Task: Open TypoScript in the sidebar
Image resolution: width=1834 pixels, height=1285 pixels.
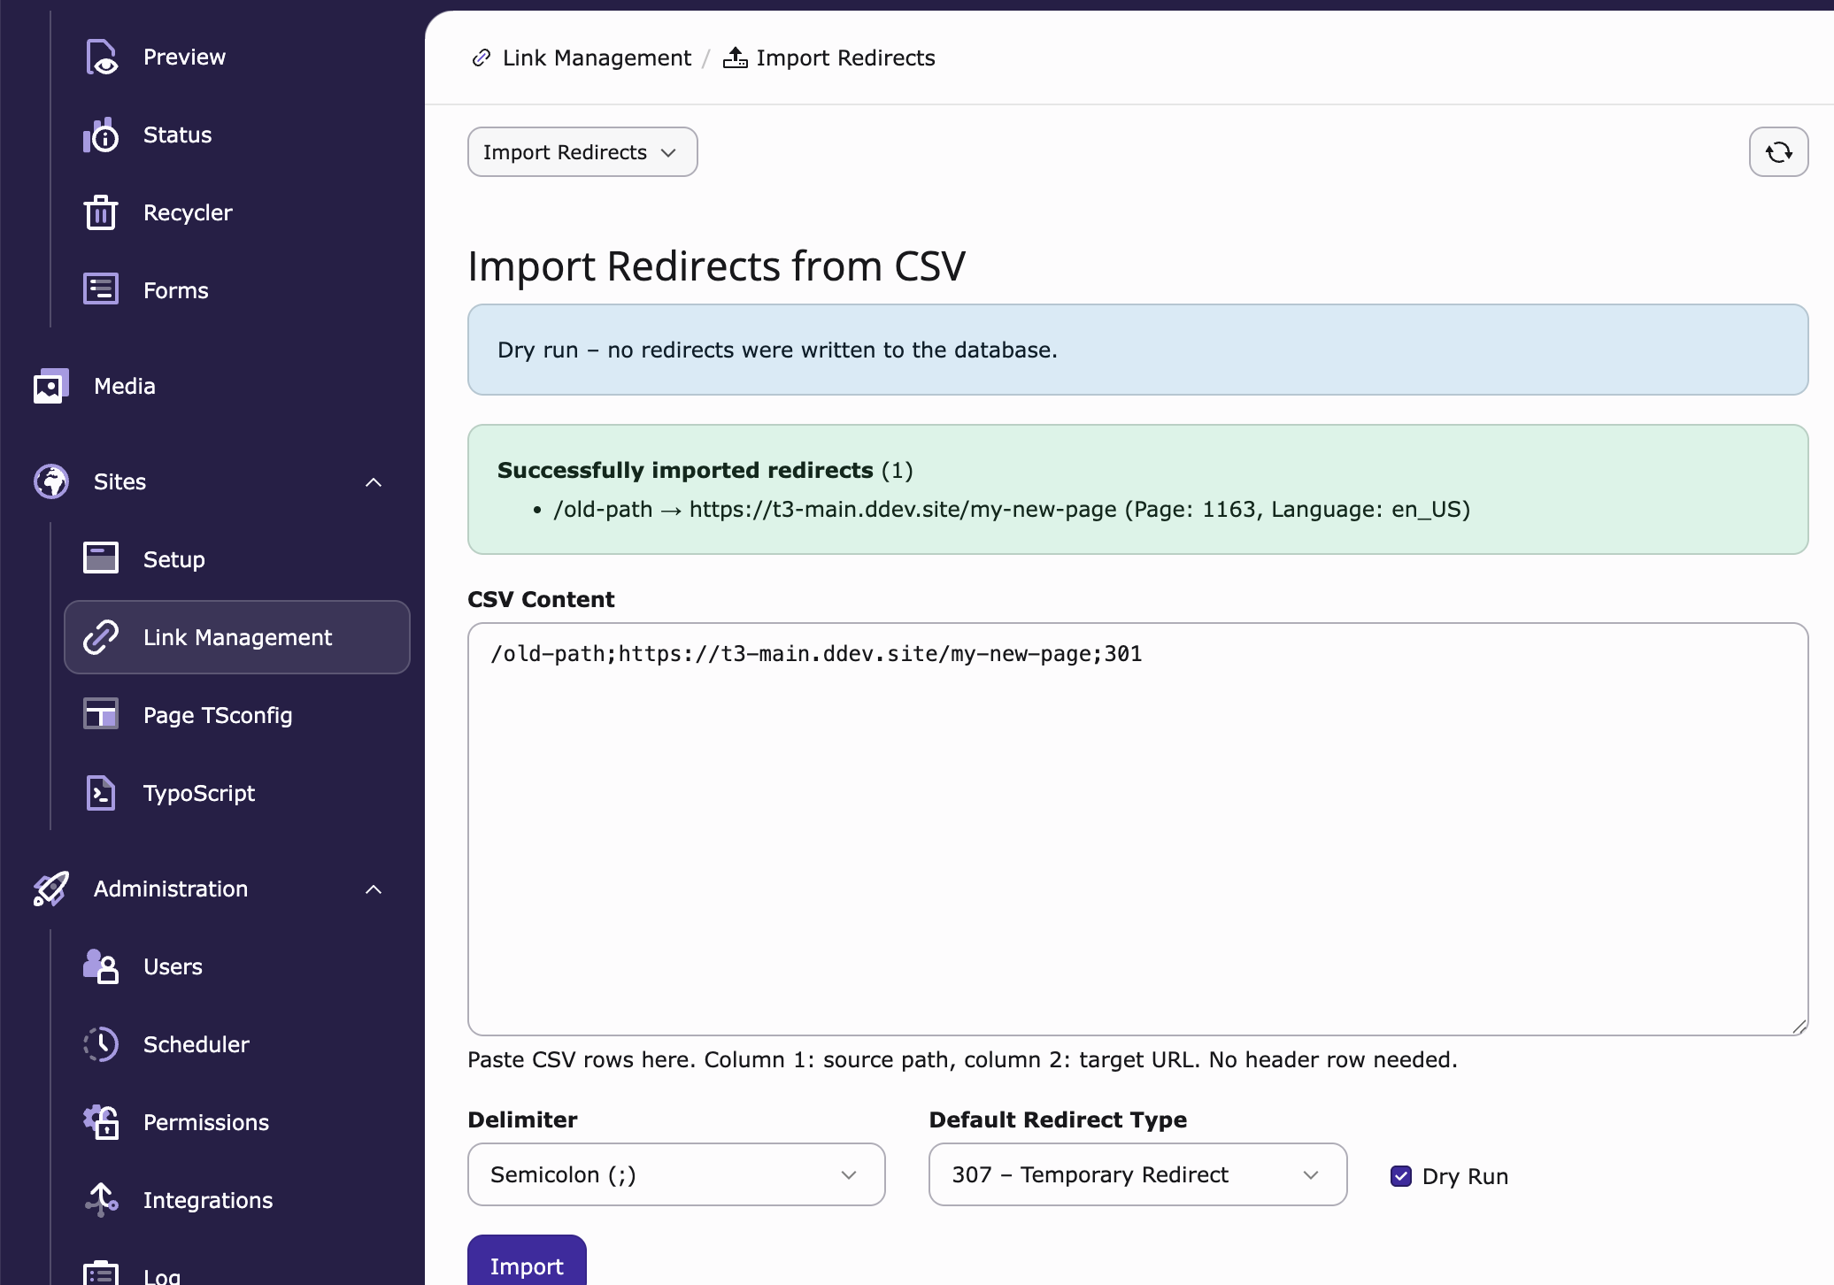Action: coord(199,793)
